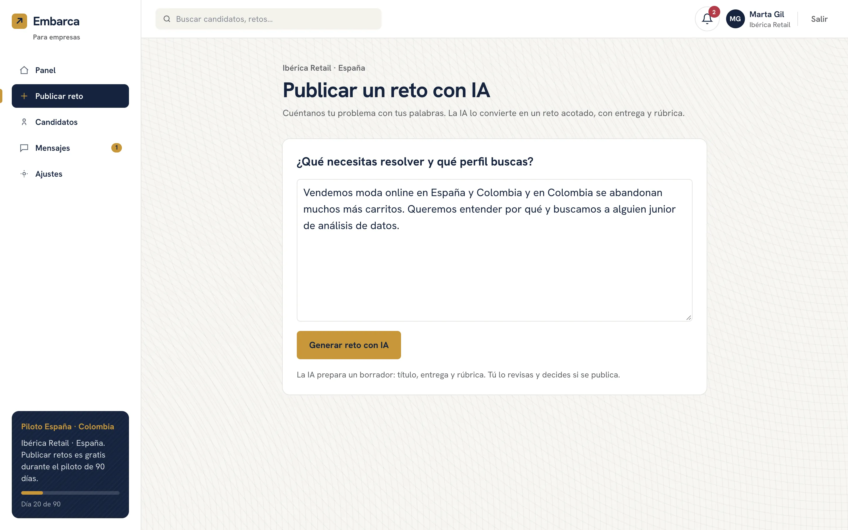Click the Candidatos person icon

[x=24, y=122]
